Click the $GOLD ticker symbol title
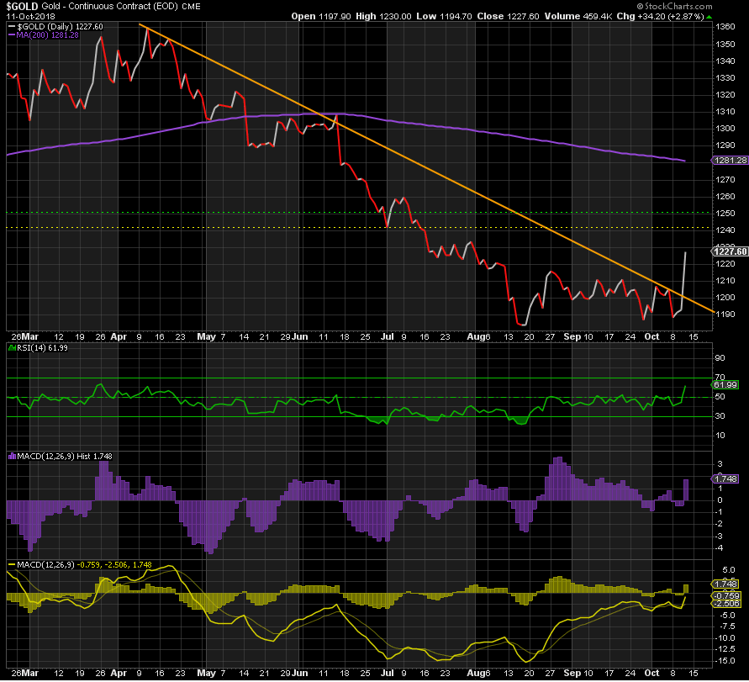Screen dimensions: 749x682 click(x=23, y=6)
